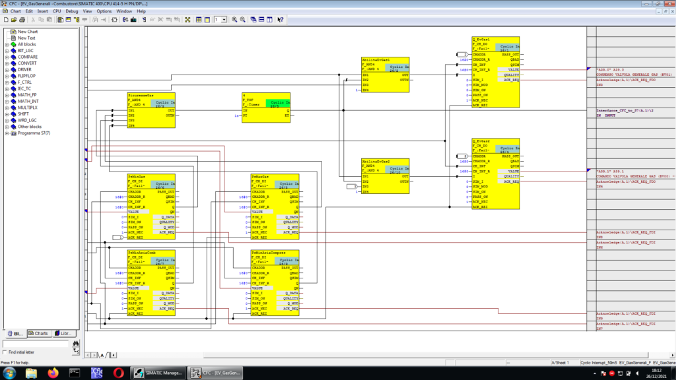Open the Chart menu
This screenshot has width=676, height=380.
click(16, 11)
